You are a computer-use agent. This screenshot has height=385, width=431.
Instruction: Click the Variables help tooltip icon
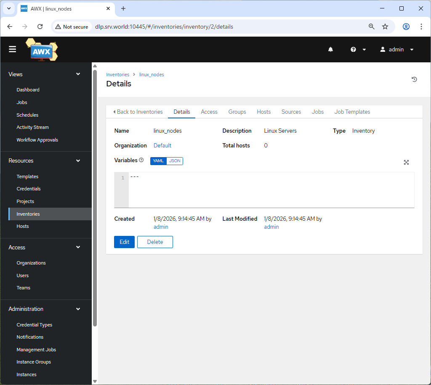tap(141, 160)
